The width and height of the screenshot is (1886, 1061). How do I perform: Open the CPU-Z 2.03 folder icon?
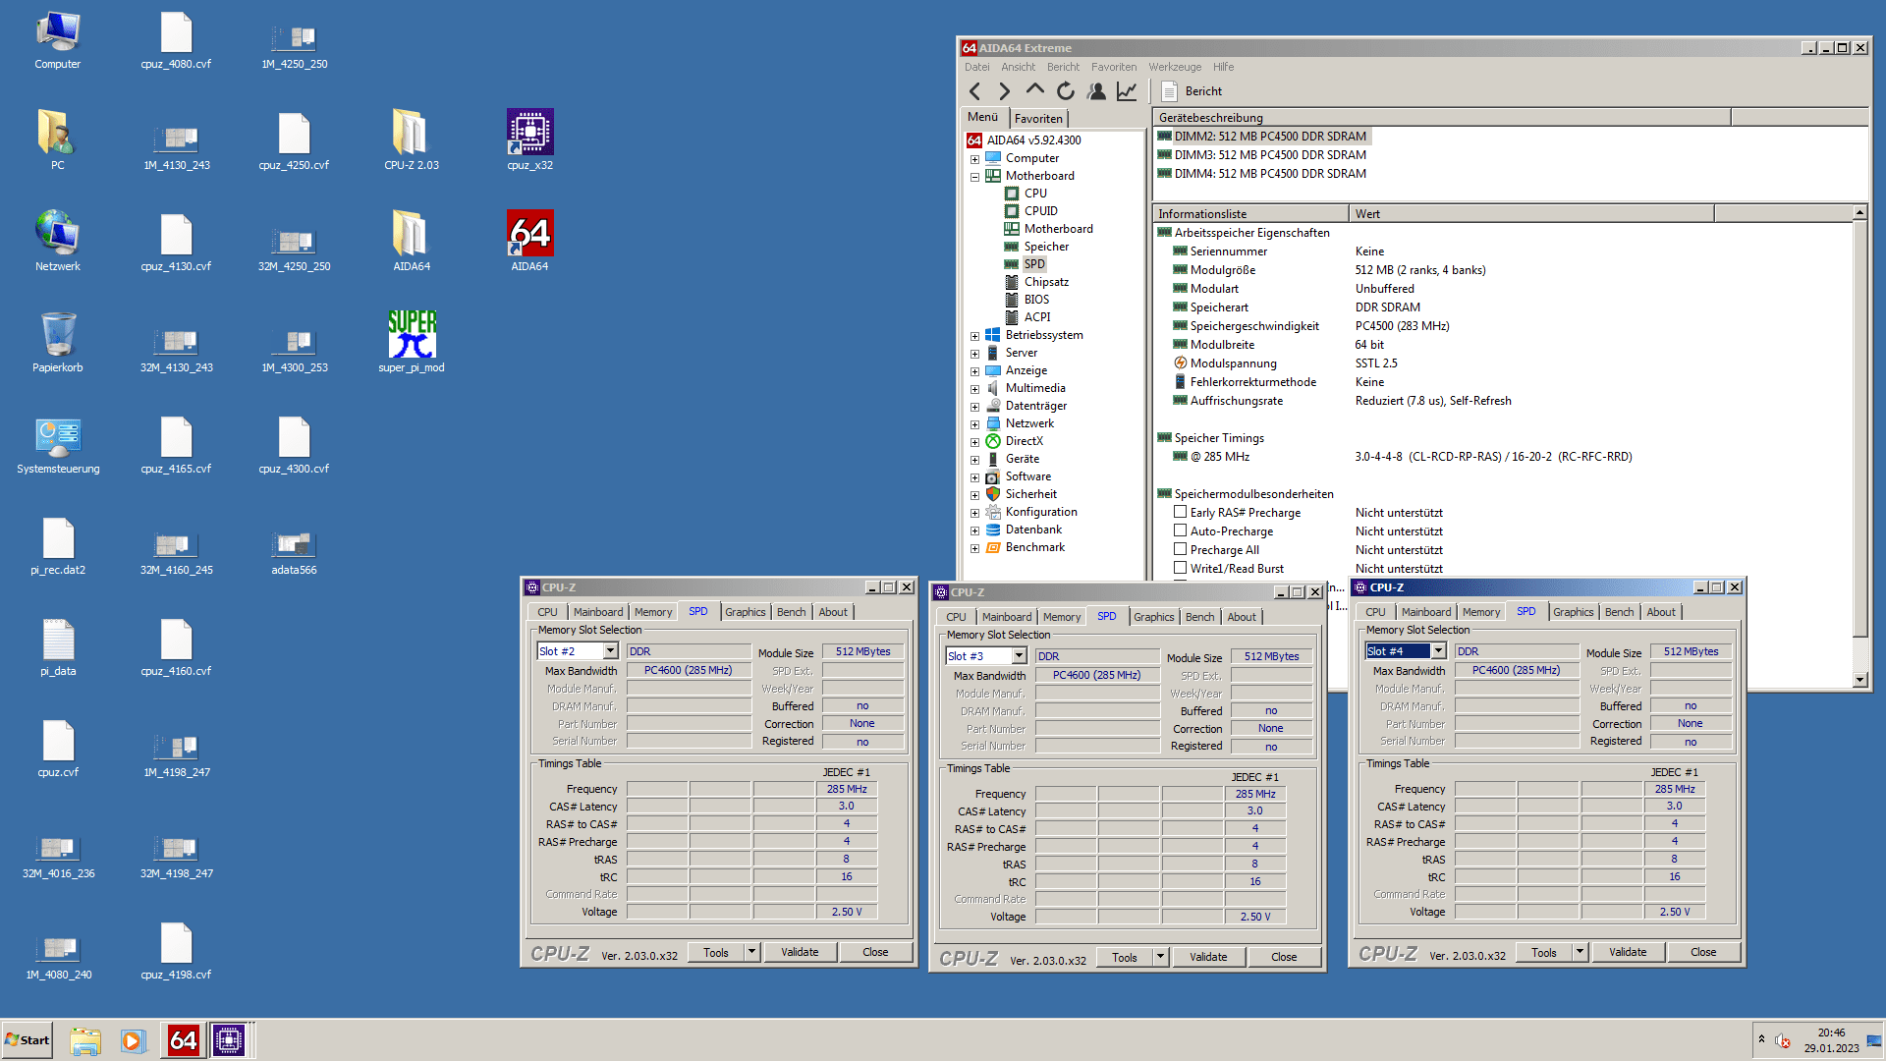(x=412, y=139)
